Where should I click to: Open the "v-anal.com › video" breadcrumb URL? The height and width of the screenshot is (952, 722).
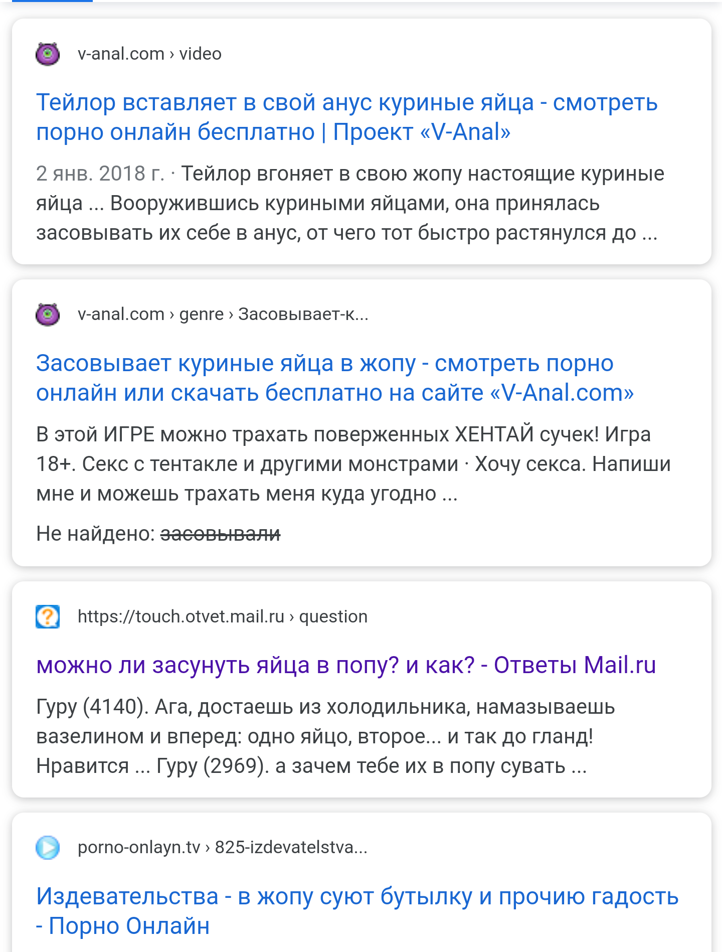149,54
